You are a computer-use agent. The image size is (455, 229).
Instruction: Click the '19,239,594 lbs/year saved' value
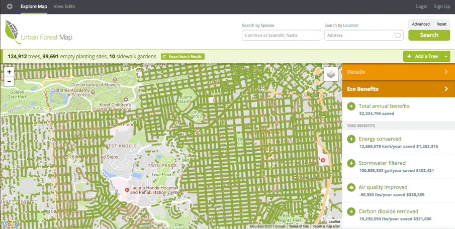[385, 219]
